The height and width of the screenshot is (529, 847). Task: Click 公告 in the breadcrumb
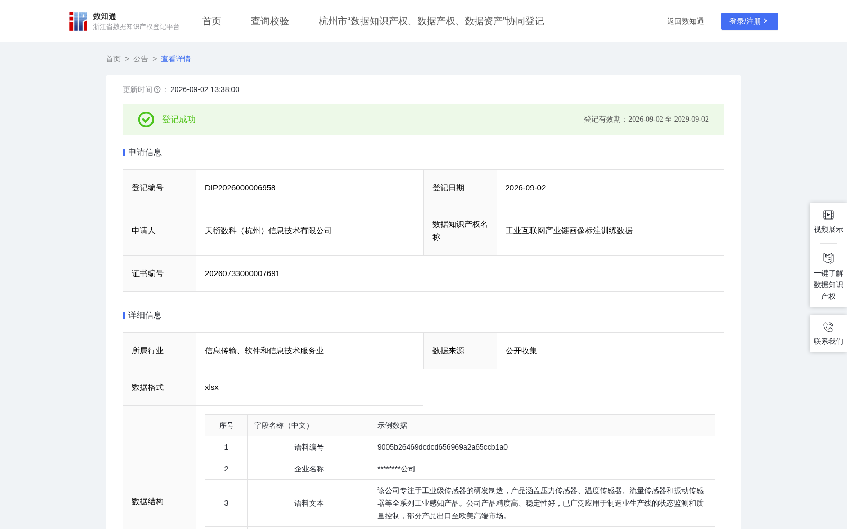click(x=141, y=59)
